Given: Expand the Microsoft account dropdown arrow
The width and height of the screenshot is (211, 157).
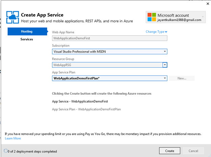Looking at the screenshot, I should pos(203,17).
